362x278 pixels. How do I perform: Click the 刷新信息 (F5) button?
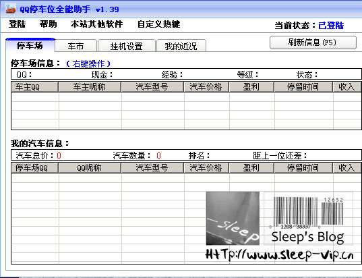point(313,43)
